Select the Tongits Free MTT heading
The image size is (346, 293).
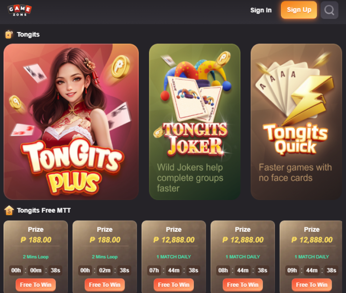44,210
